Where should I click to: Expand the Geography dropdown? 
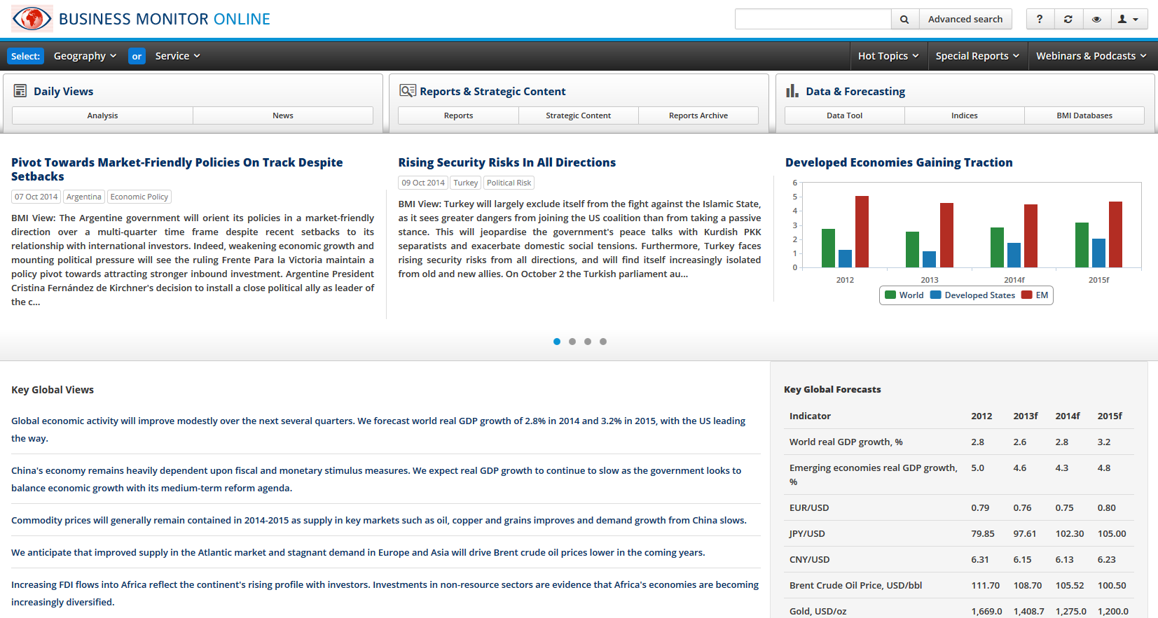(x=85, y=56)
